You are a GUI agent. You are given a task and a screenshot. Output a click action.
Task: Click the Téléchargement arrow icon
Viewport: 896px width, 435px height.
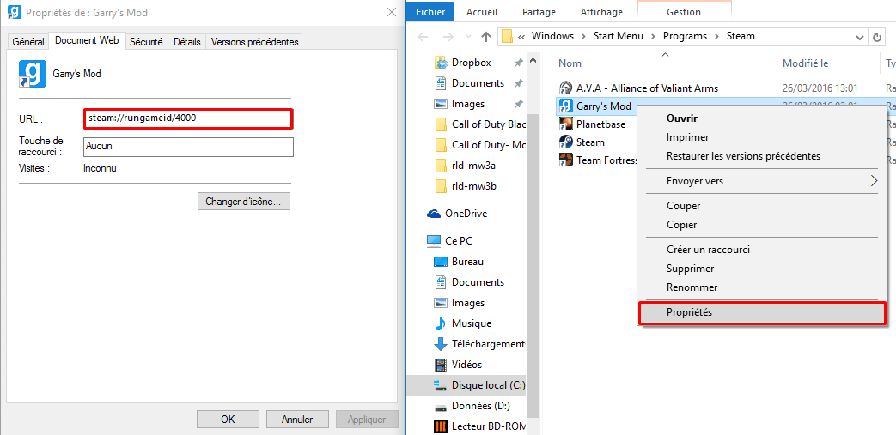(x=441, y=344)
